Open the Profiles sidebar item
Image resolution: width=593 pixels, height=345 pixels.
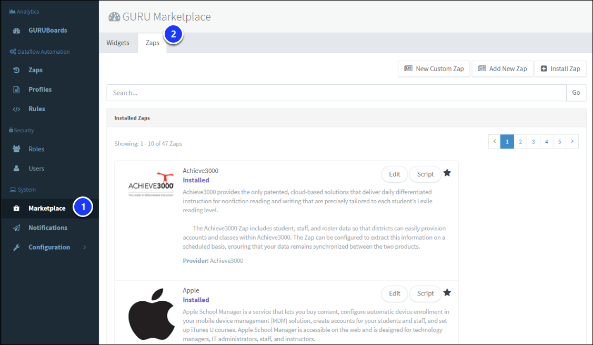point(40,90)
